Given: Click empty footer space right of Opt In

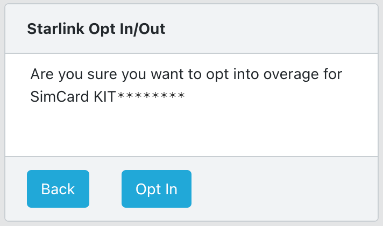Looking at the screenshot, I should point(285,189).
